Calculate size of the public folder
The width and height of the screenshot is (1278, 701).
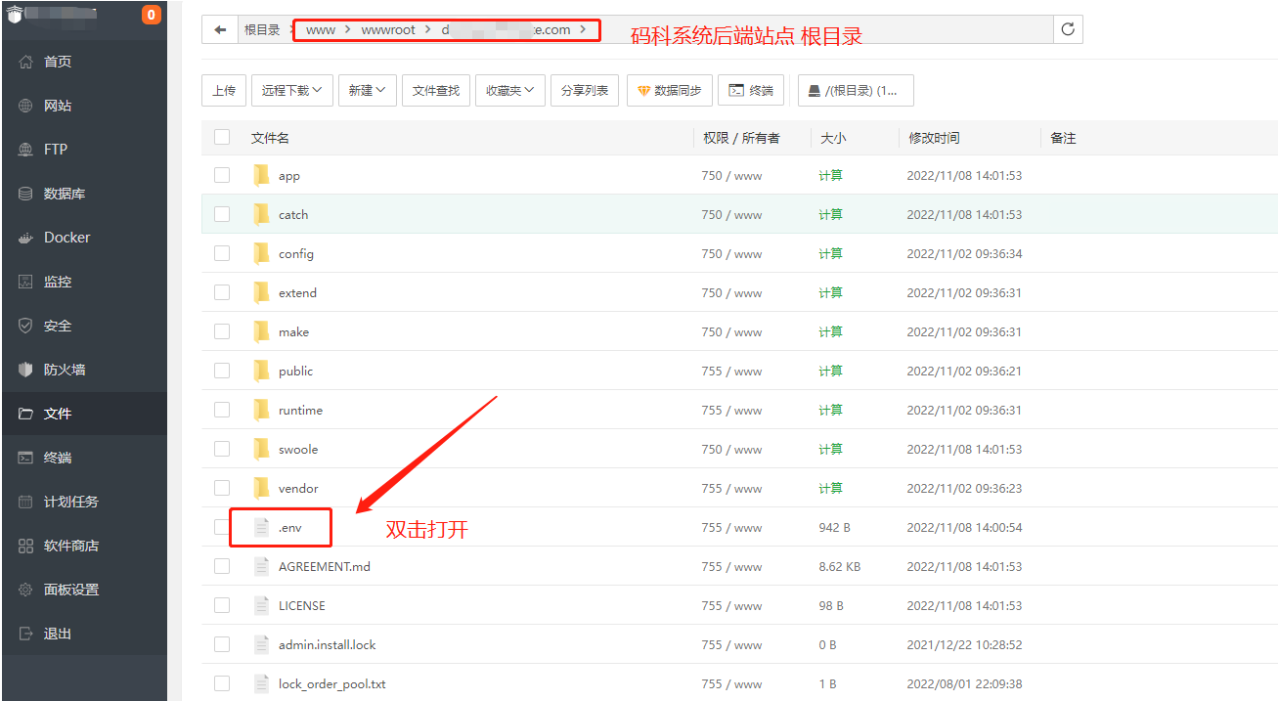click(x=830, y=371)
